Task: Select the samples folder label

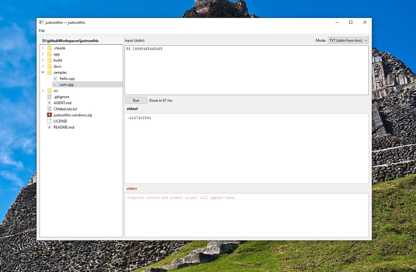Action: (x=60, y=72)
